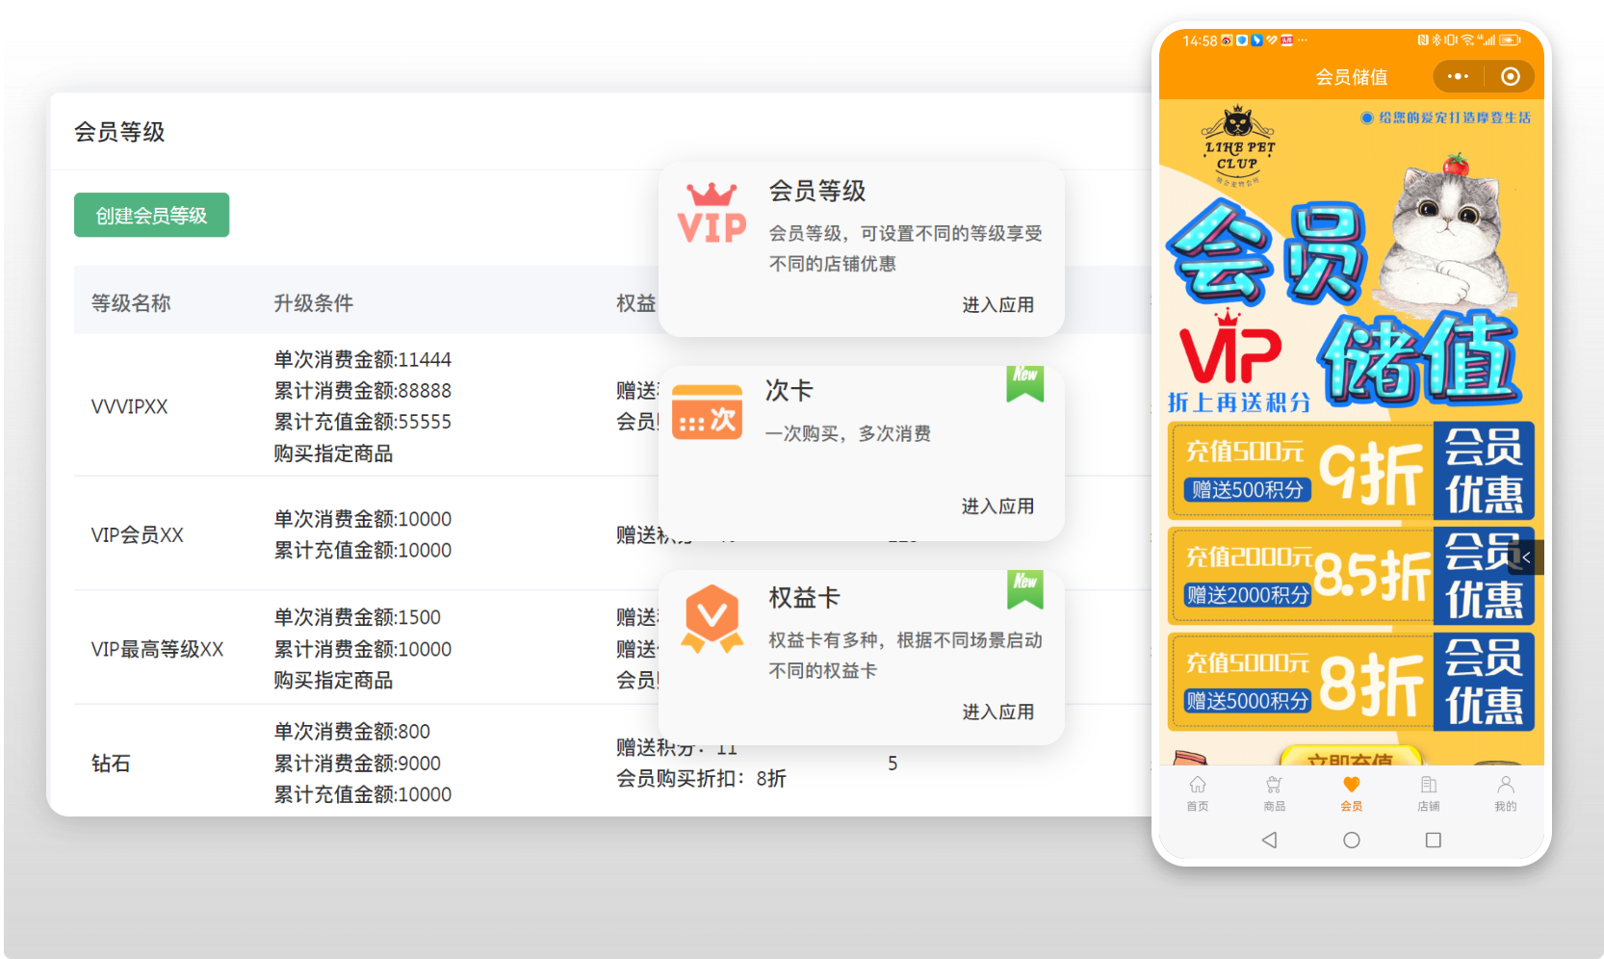Expand the side panel arrow on phone

[x=1526, y=557]
